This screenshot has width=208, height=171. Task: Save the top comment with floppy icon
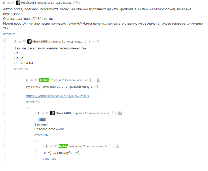point(78,3)
